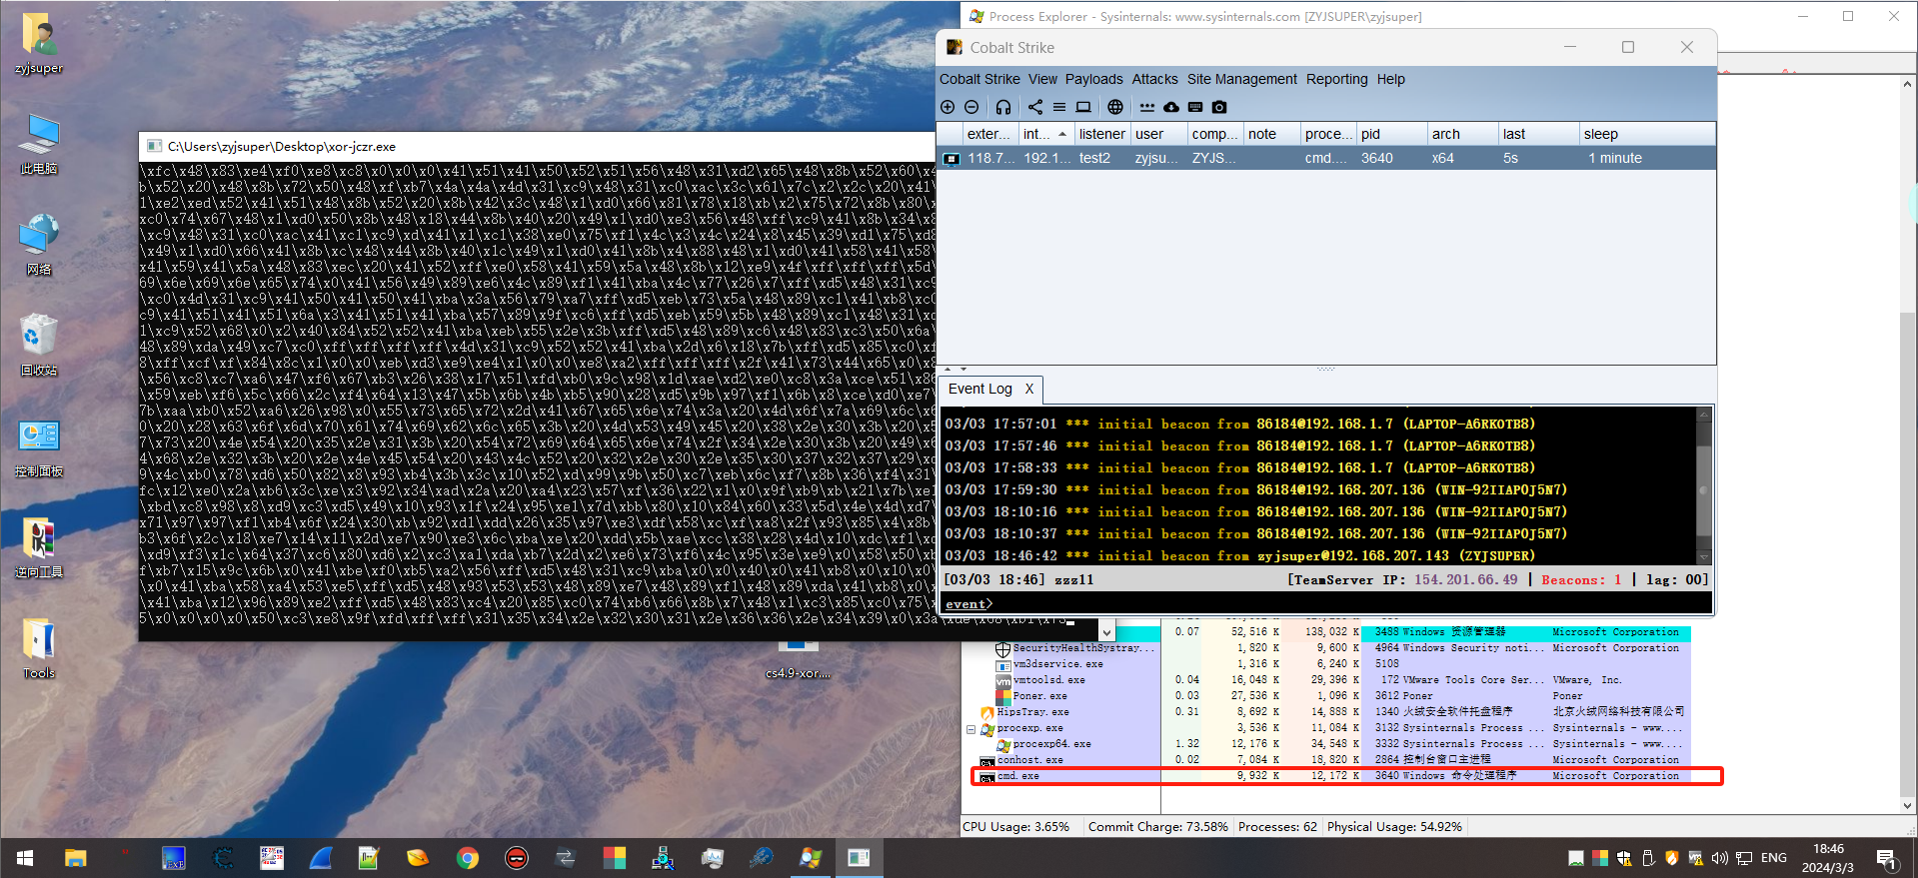Screen dimensions: 1918x878
Task: Sort sessions by note column header
Action: [x=1270, y=134]
